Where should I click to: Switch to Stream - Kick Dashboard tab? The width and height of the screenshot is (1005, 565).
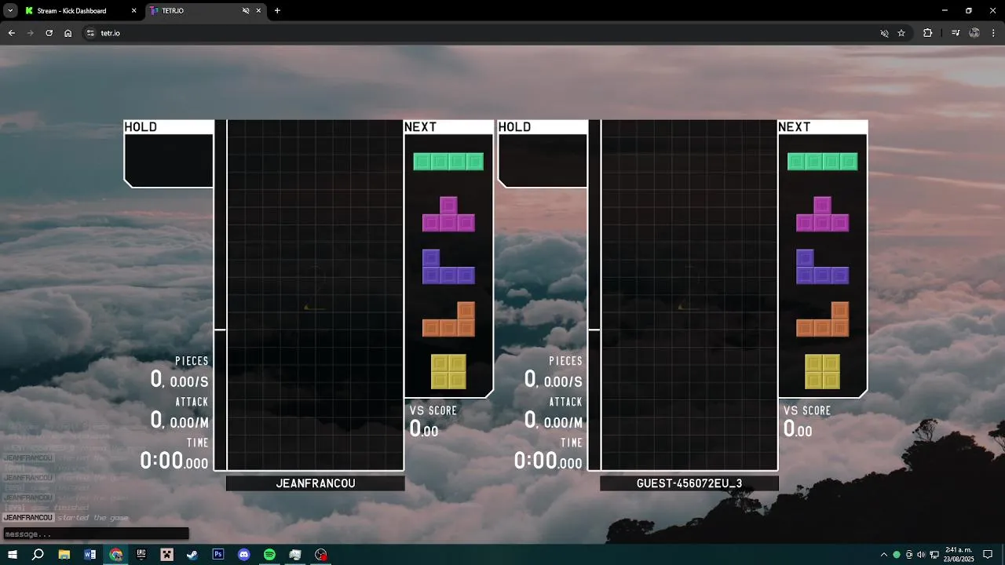[80, 11]
